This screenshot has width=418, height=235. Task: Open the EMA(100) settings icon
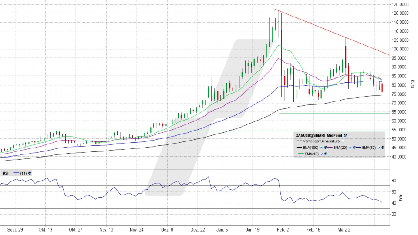325,148
